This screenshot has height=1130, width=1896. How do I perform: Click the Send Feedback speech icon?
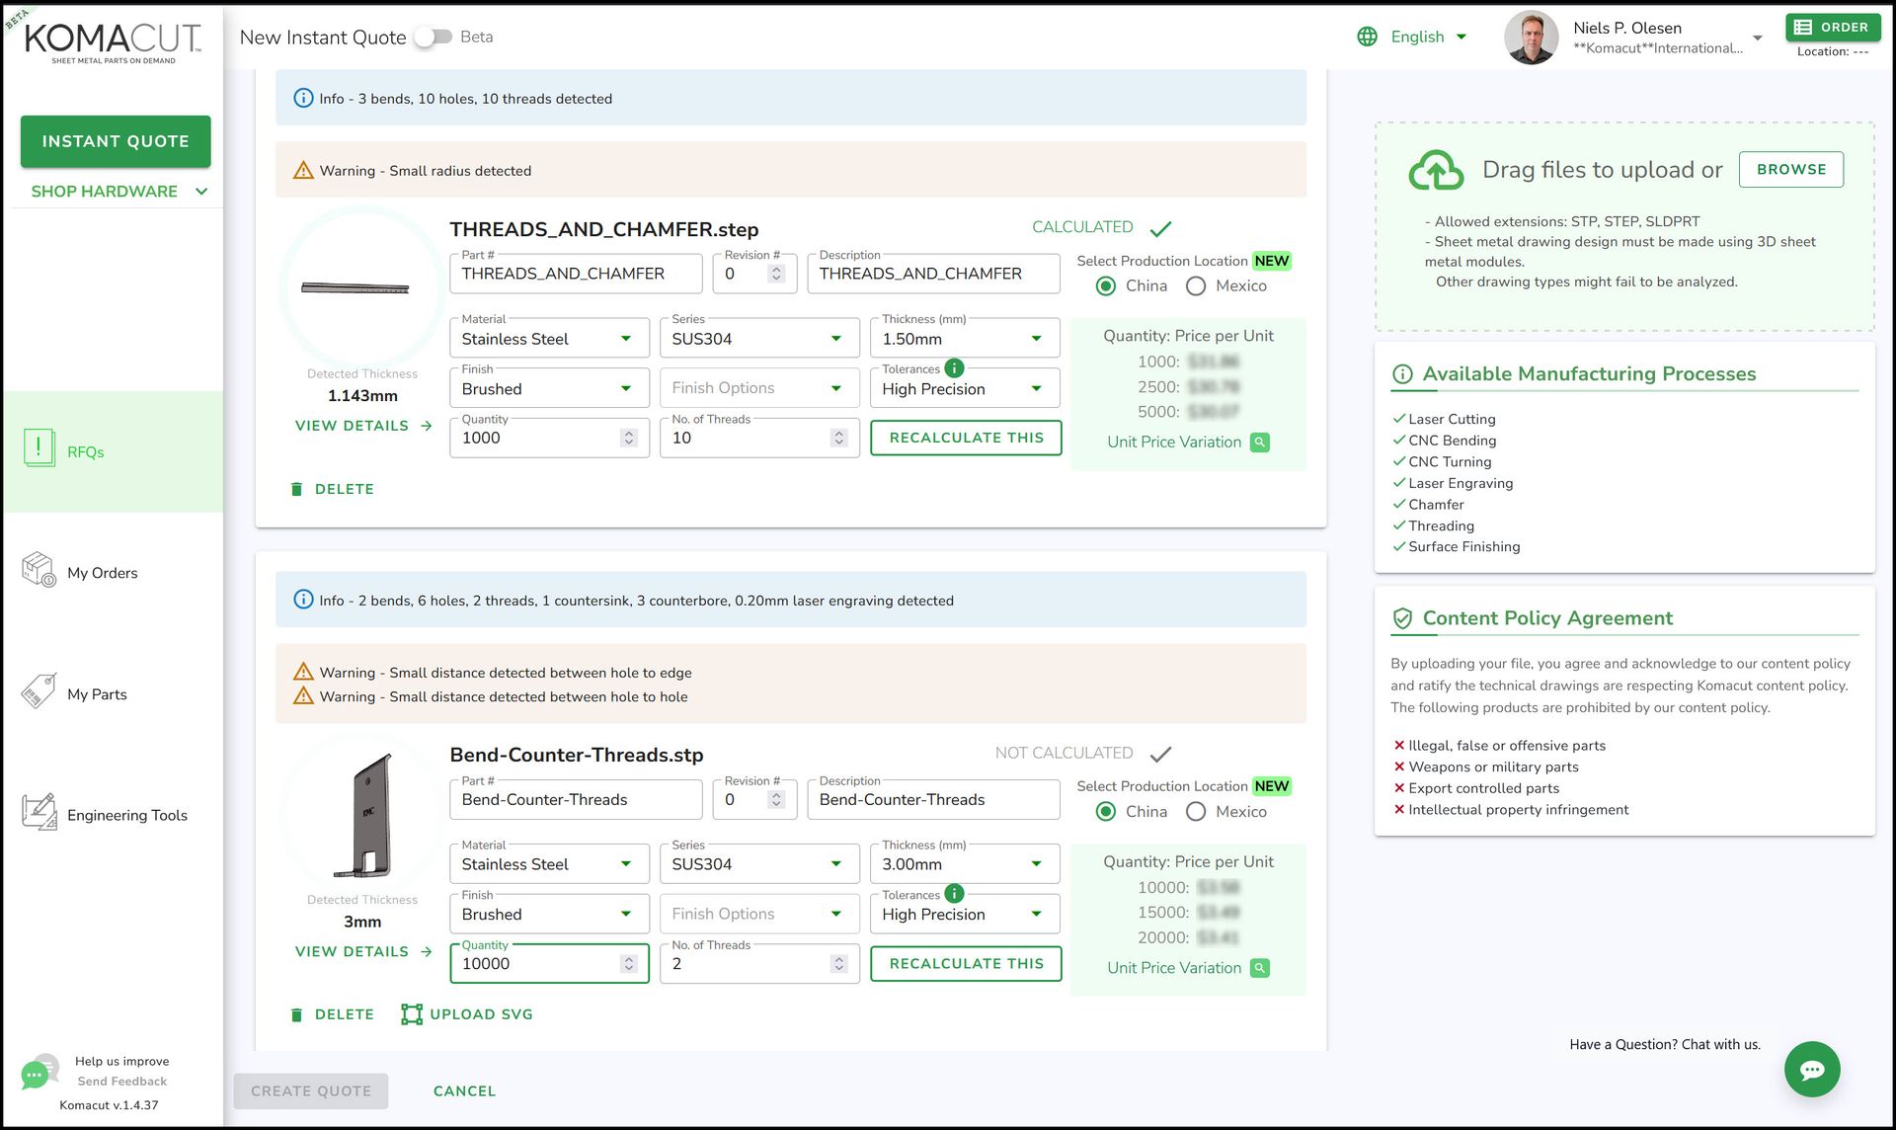36,1073
